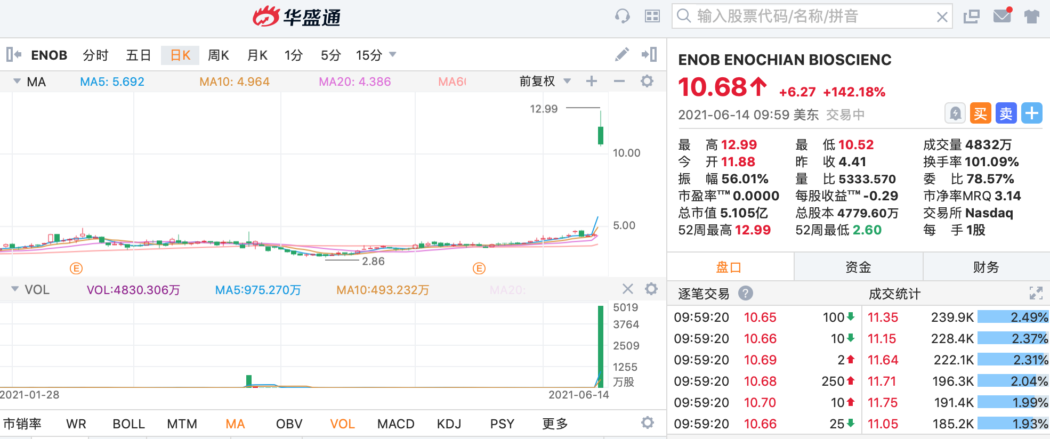Toggle the OBV indicator

point(289,424)
